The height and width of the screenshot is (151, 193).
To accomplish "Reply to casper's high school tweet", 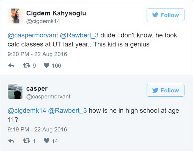I will coord(11,141).
